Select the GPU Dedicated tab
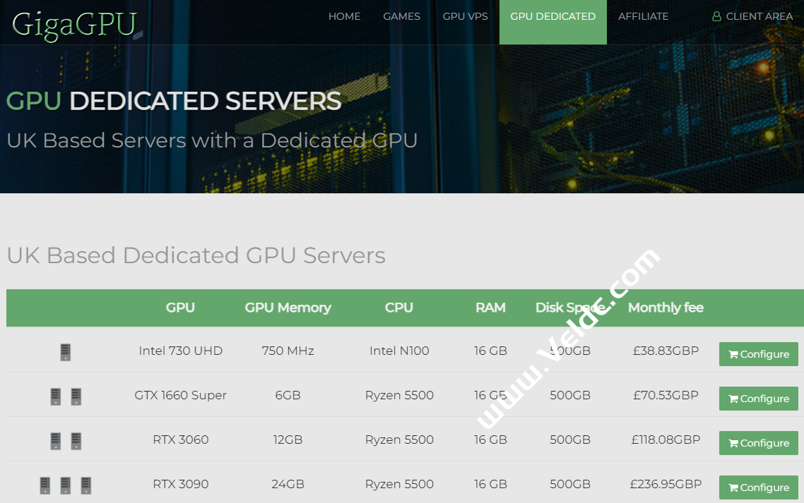The image size is (804, 503). (x=552, y=16)
